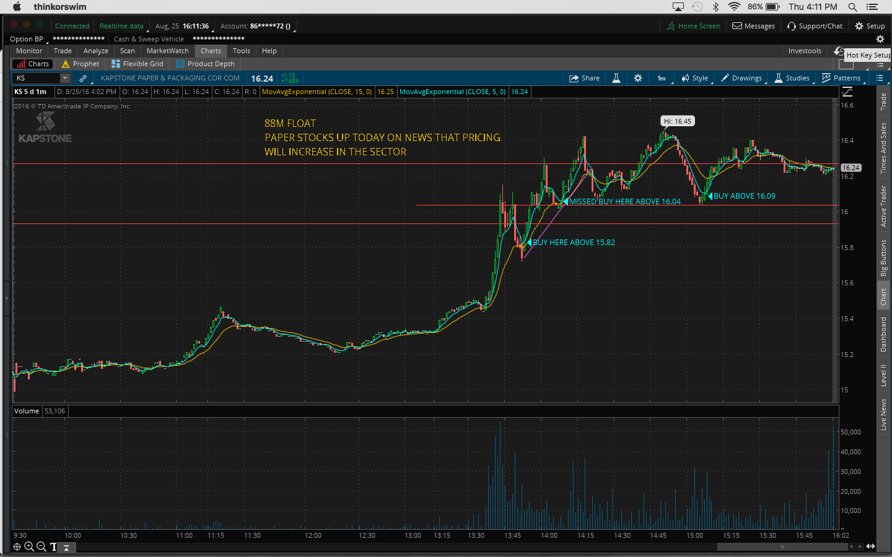Open the Flexible Grid sub-tab
This screenshot has width=892, height=557.
coord(138,64)
